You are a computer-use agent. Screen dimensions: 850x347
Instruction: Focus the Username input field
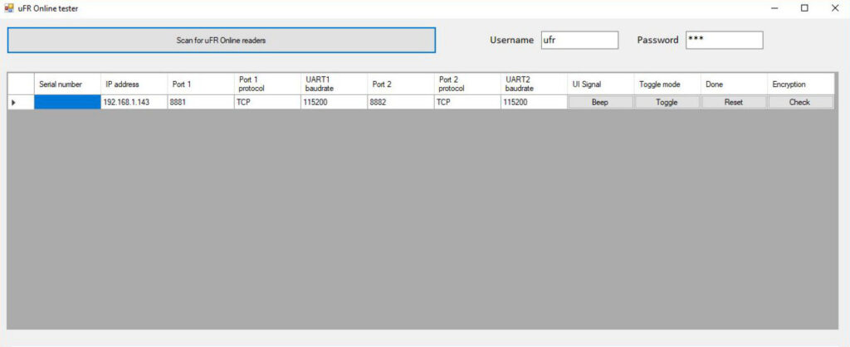579,40
